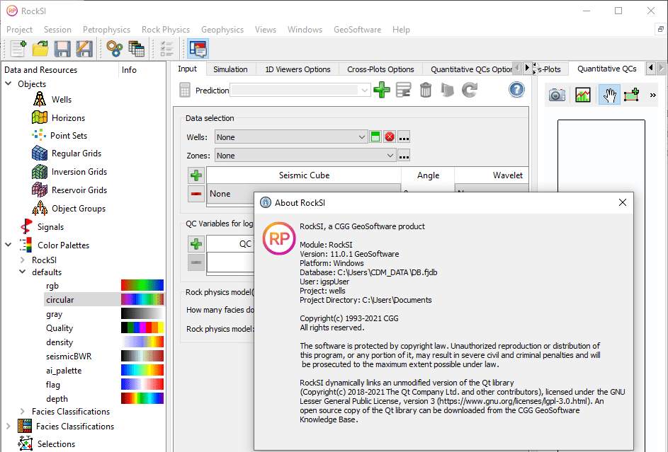Screen dimensions: 668x452
Task: Click the seismicBWR palette color swatch
Action: tap(142, 356)
